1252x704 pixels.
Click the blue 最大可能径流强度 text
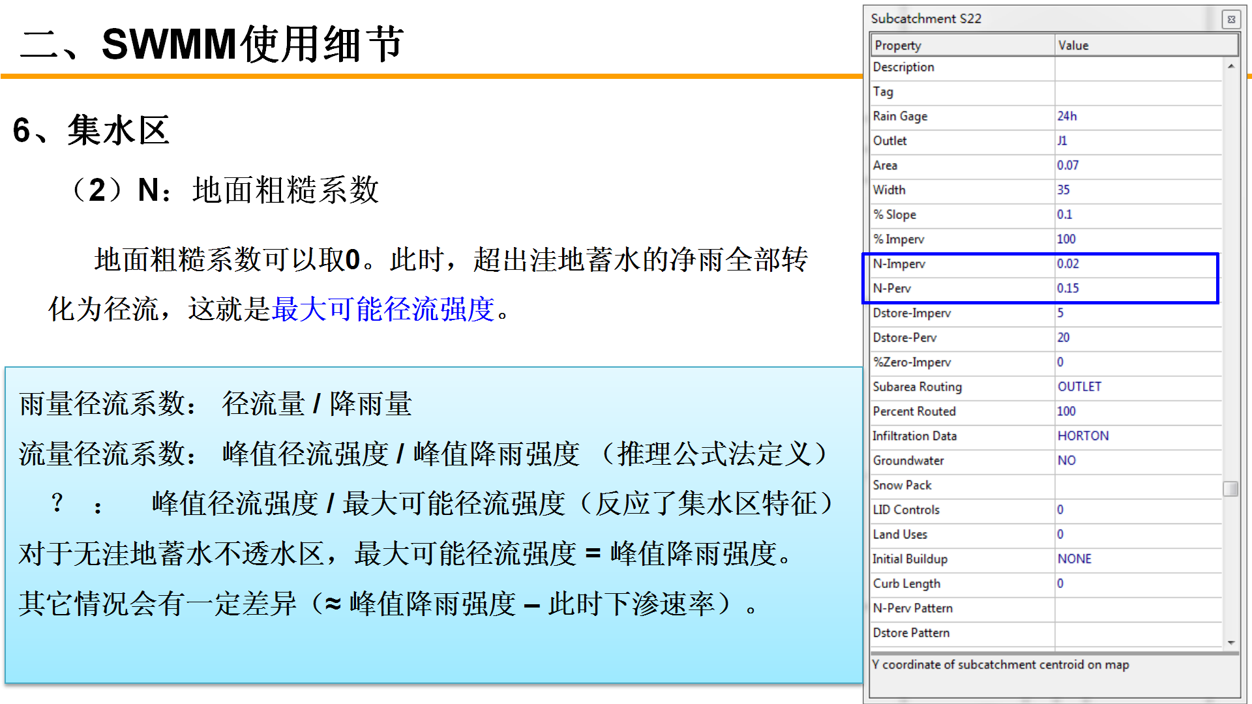click(x=383, y=309)
